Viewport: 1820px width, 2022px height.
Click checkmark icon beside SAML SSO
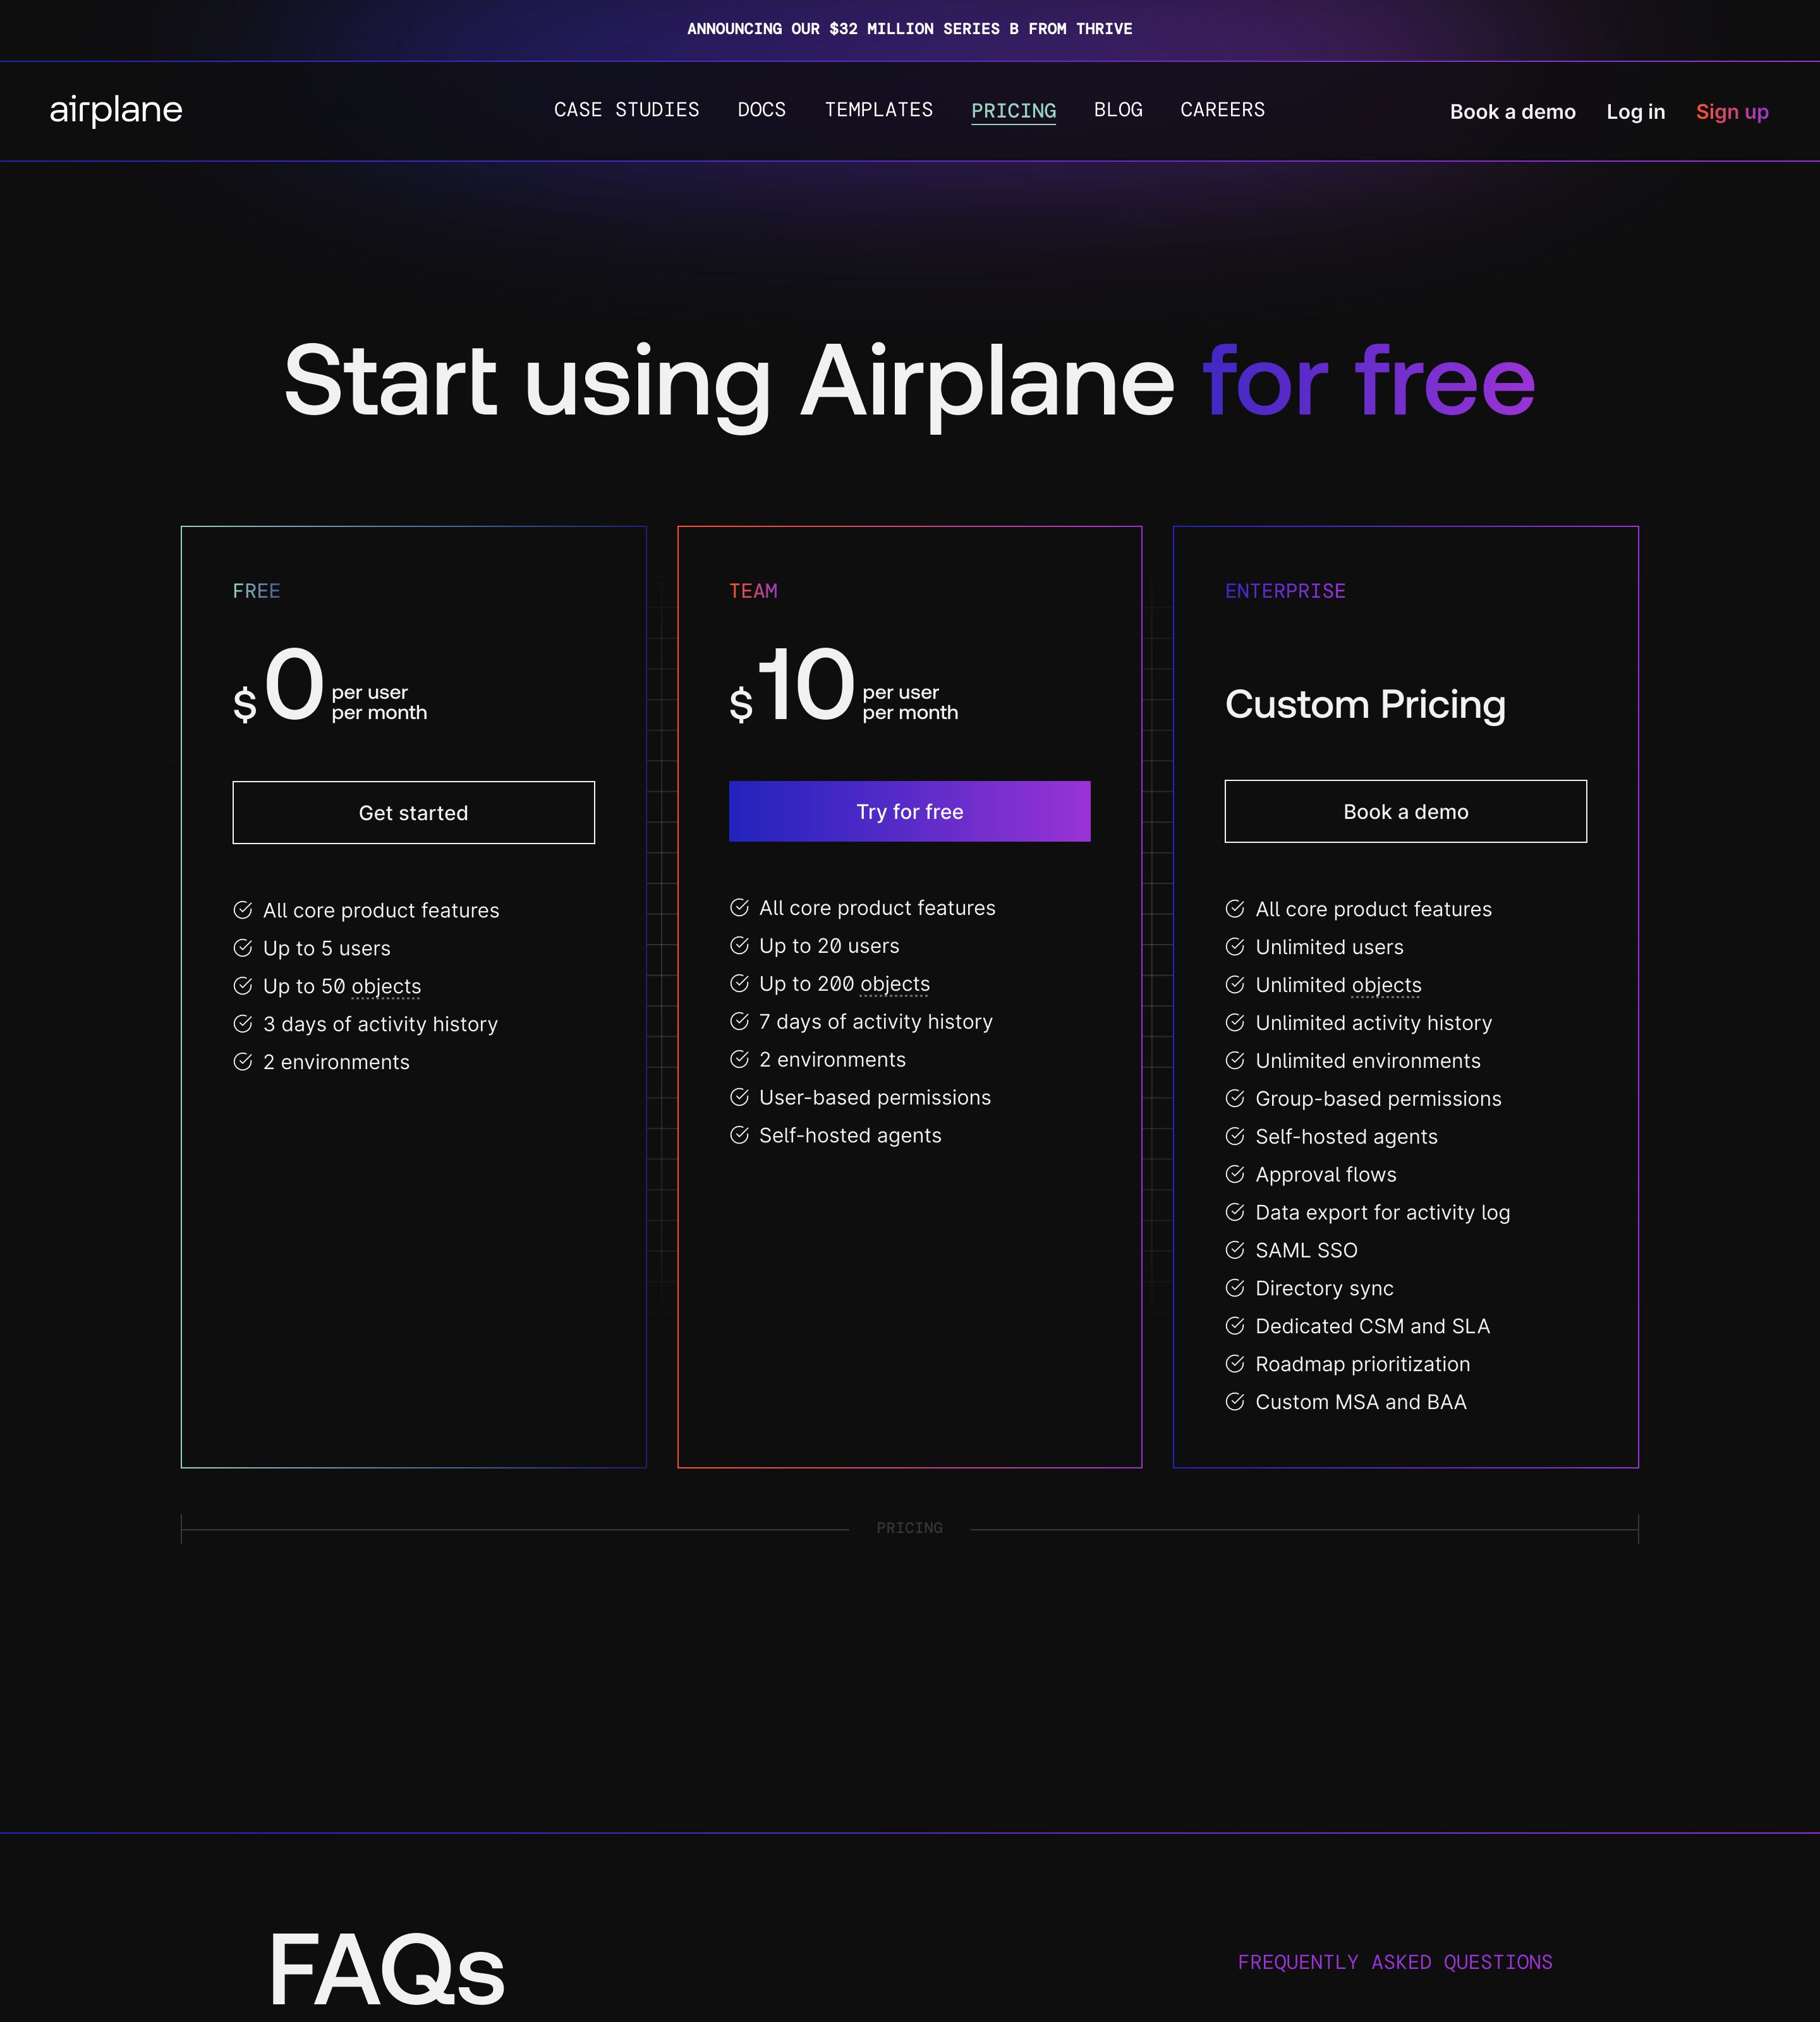[x=1235, y=1250]
